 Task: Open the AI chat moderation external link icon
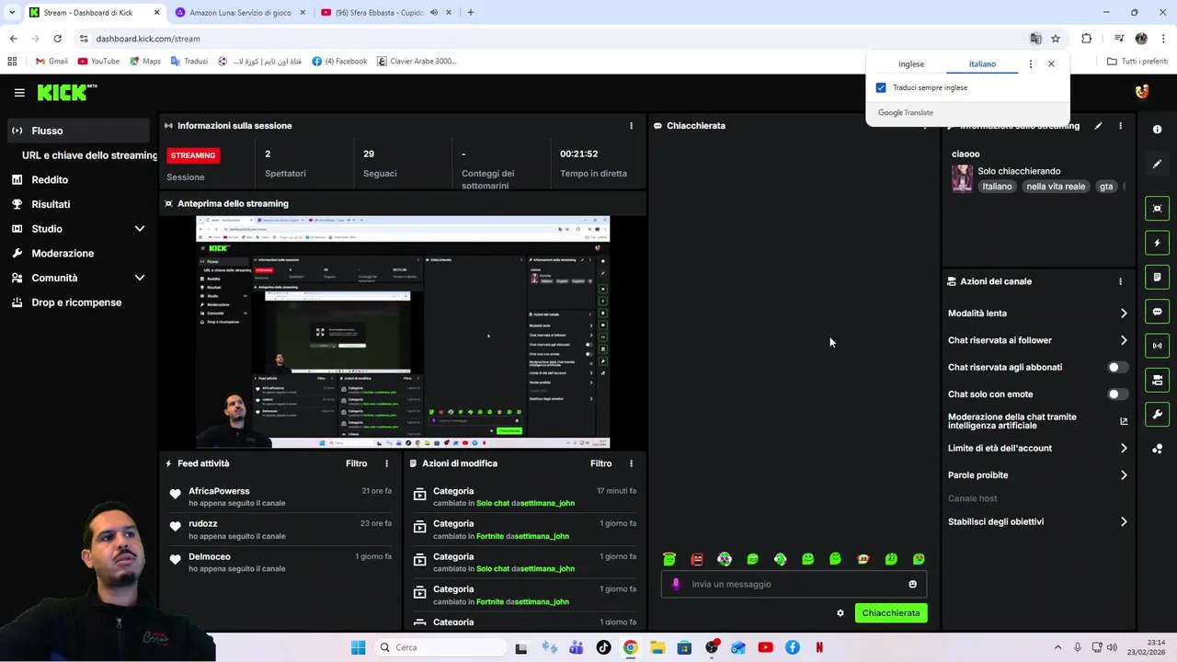coord(1124,421)
